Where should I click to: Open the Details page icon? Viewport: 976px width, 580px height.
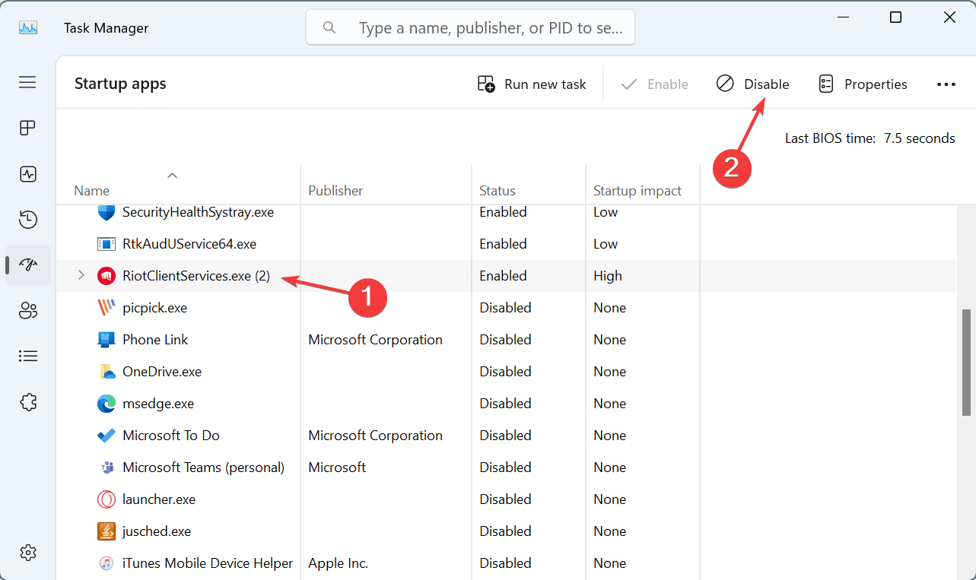click(x=28, y=356)
